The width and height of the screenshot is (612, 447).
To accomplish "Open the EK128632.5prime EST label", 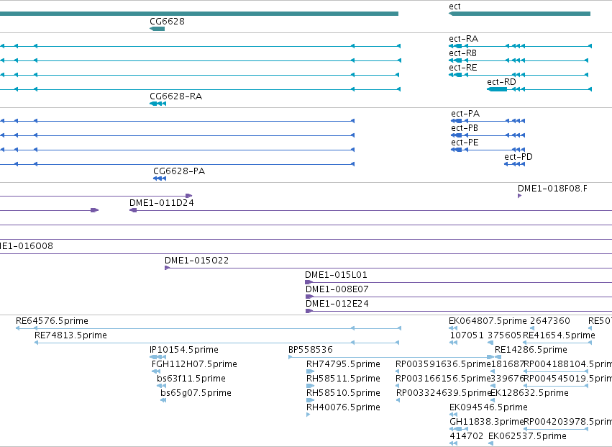I will coord(529,393).
